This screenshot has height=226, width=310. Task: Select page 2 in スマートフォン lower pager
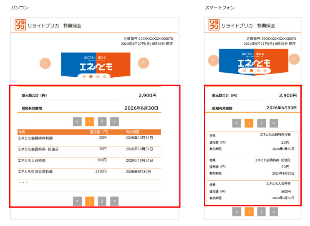coord(261,212)
